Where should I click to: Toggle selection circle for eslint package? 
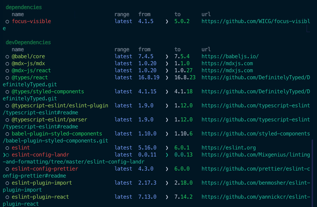[7, 148]
